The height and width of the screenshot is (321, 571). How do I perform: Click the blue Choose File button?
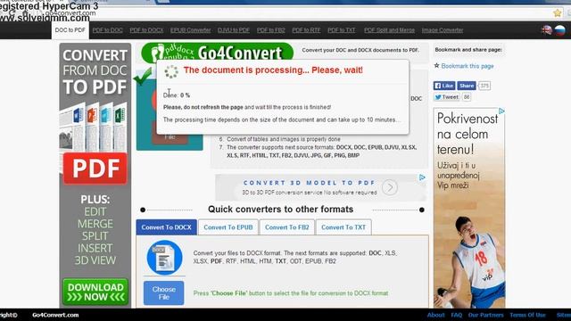164,293
